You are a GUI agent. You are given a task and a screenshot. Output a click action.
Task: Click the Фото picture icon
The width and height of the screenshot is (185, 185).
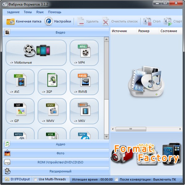pos(7,153)
